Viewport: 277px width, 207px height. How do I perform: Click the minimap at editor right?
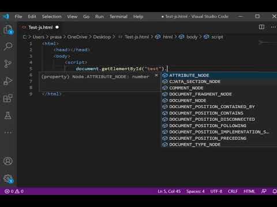coord(267,43)
